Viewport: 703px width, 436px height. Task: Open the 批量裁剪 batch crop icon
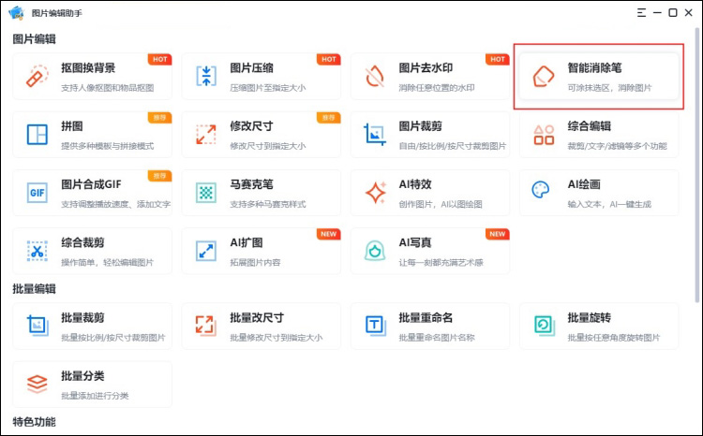(x=37, y=326)
